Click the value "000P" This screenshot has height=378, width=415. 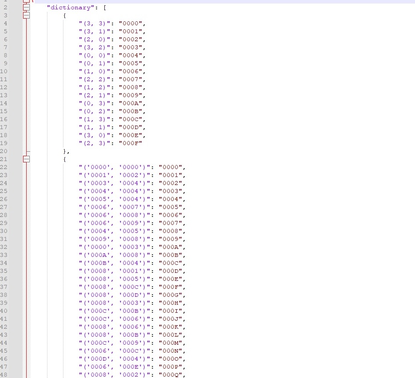[x=170, y=367]
